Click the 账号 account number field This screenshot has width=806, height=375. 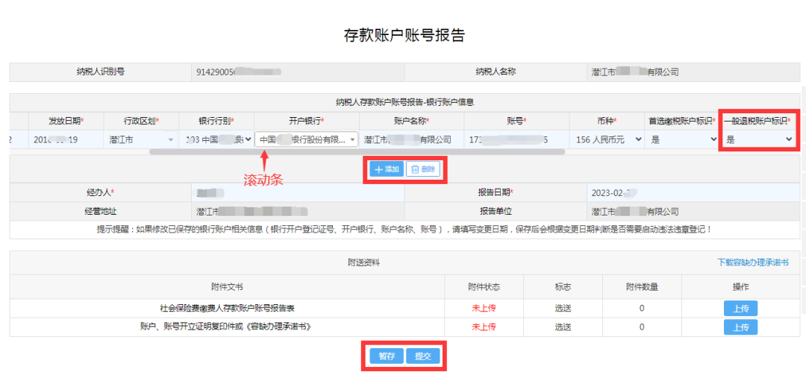tap(515, 139)
